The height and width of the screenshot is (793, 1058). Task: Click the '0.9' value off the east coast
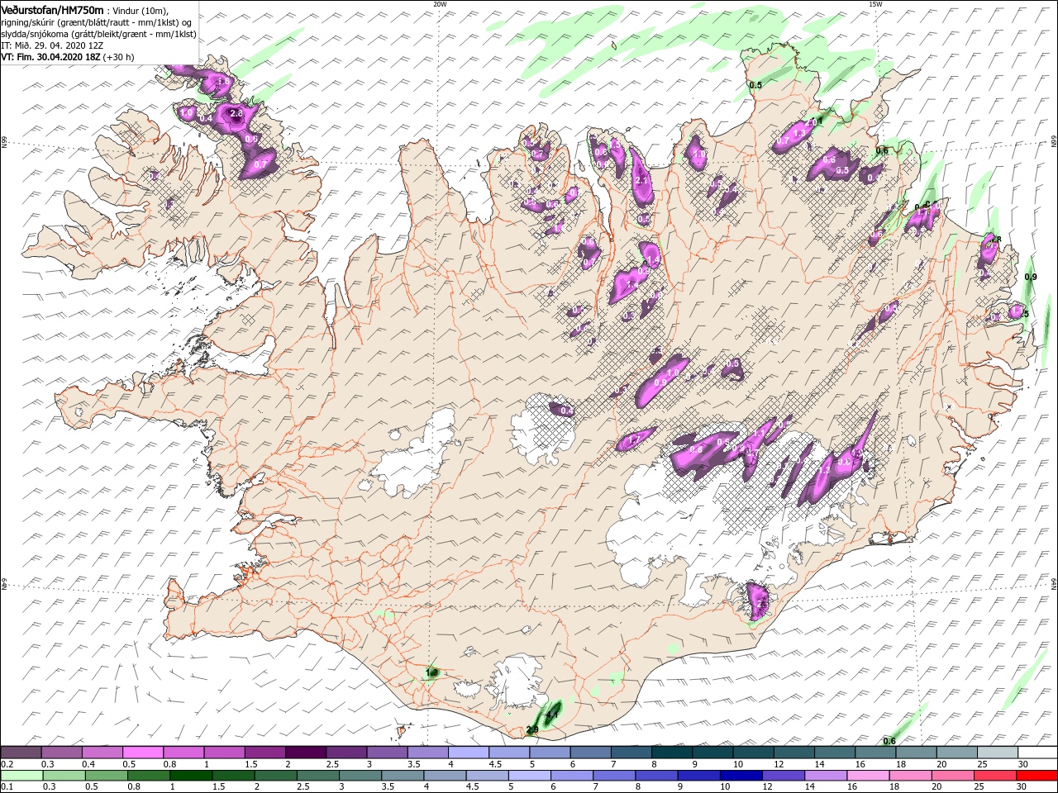pyautogui.click(x=1030, y=277)
